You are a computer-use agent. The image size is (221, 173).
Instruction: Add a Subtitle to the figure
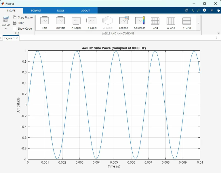coord(60,23)
